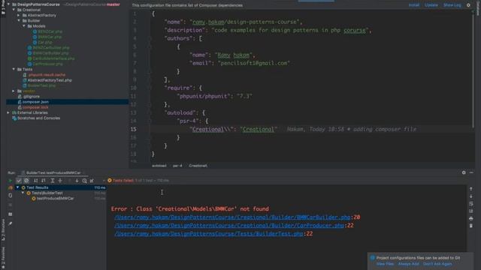Image resolution: width=481 pixels, height=270 pixels.
Task: Expand the AbstractFactory folder
Action: (x=19, y=15)
